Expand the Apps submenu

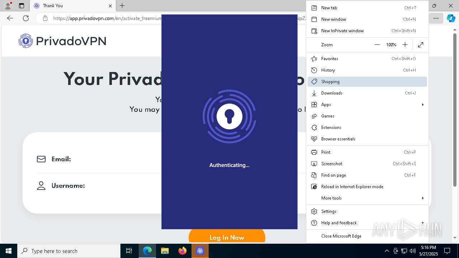[x=367, y=105]
